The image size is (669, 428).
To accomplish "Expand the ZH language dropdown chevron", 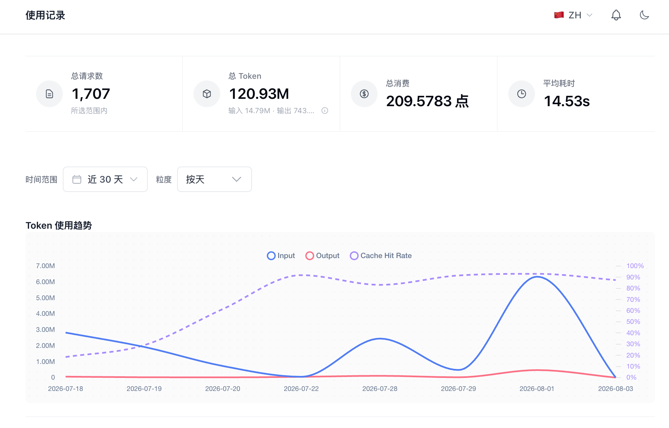I will [x=590, y=15].
